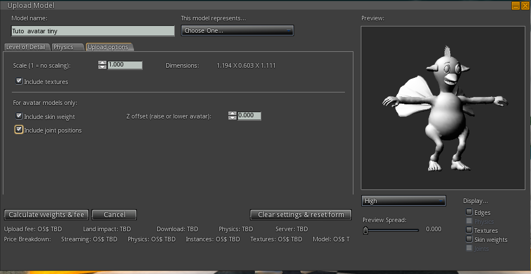
Task: Click the 'Streaming: OS$ TBD' text
Action: pos(89,239)
